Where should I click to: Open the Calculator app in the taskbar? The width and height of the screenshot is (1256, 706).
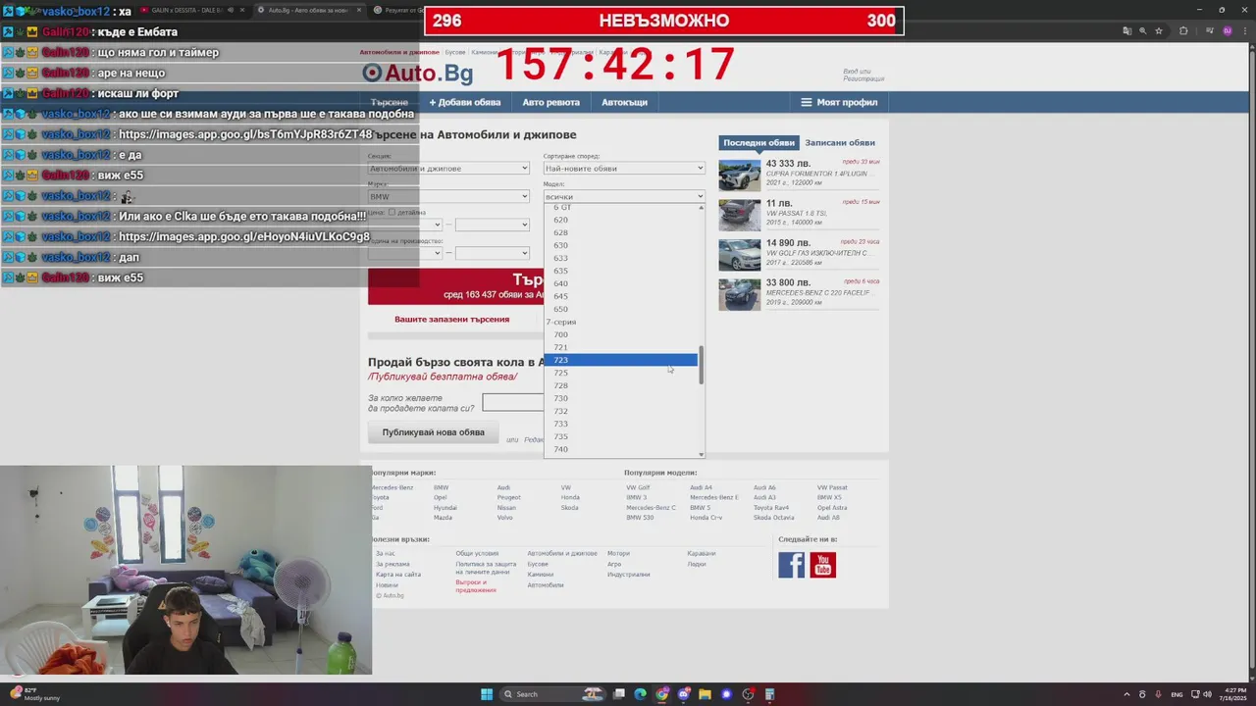(770, 694)
